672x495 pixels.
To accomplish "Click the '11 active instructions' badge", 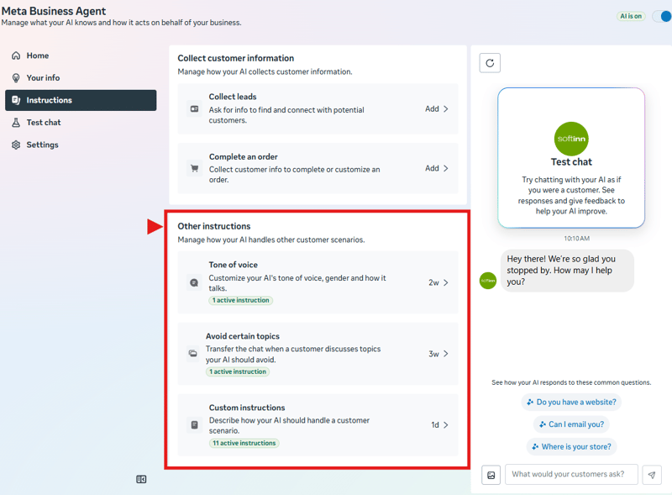I will click(244, 443).
